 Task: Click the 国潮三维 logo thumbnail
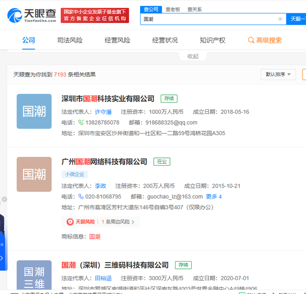(x=34, y=275)
